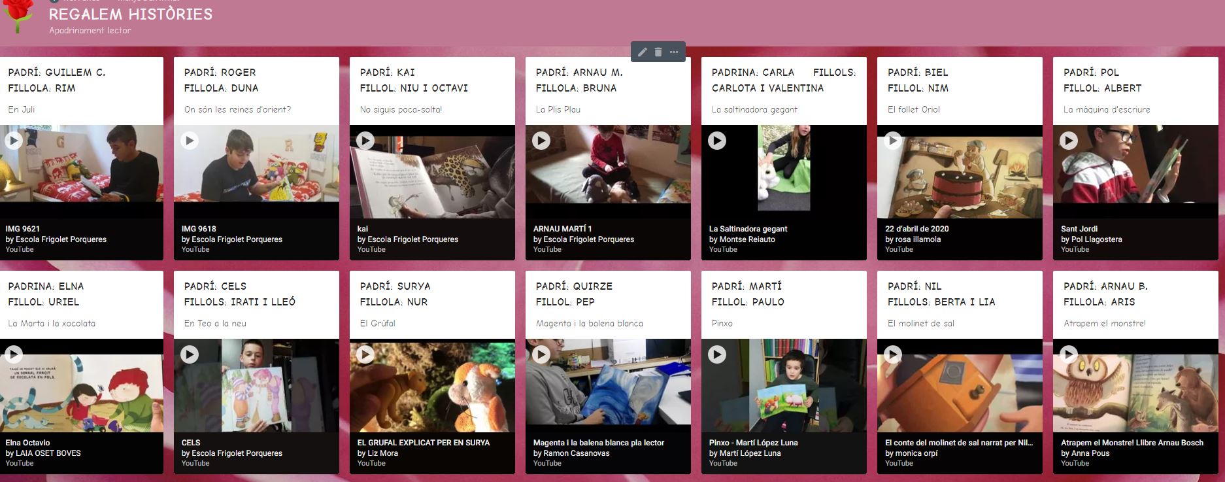This screenshot has height=482, width=1225.
Task: Play the IMG 9618 video by Roger
Action: 190,140
